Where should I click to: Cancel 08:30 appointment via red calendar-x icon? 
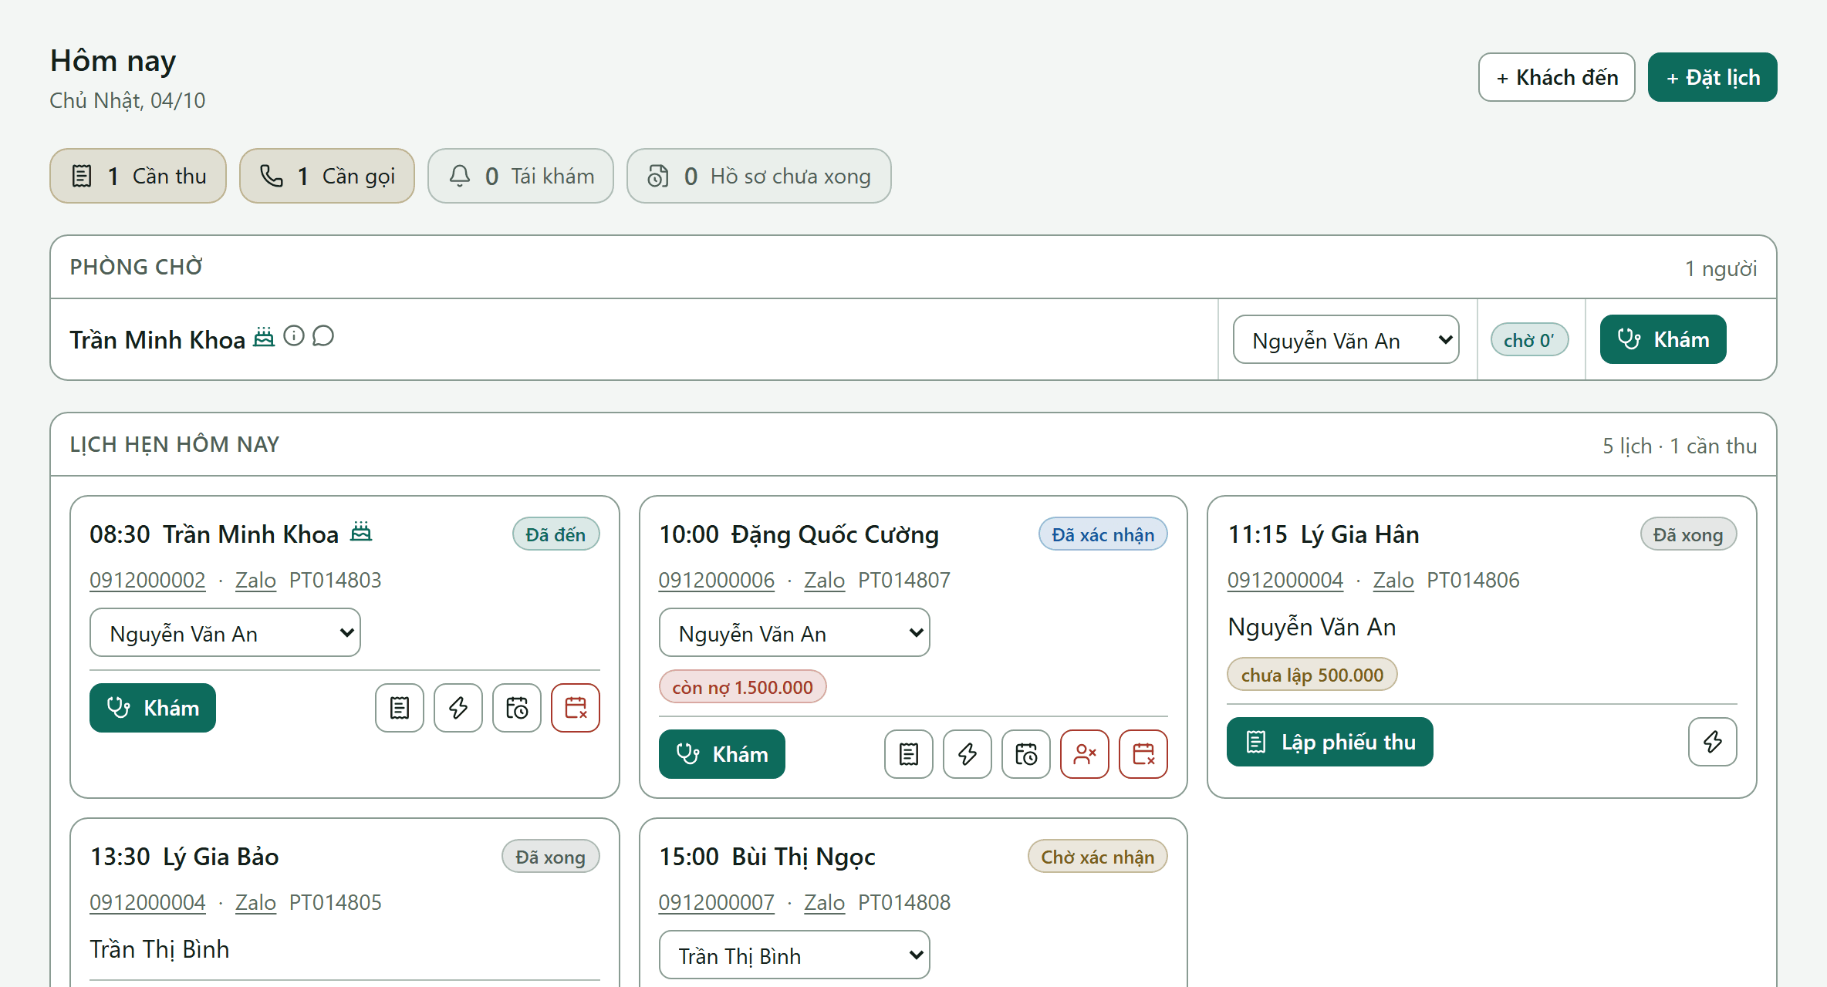click(x=576, y=708)
